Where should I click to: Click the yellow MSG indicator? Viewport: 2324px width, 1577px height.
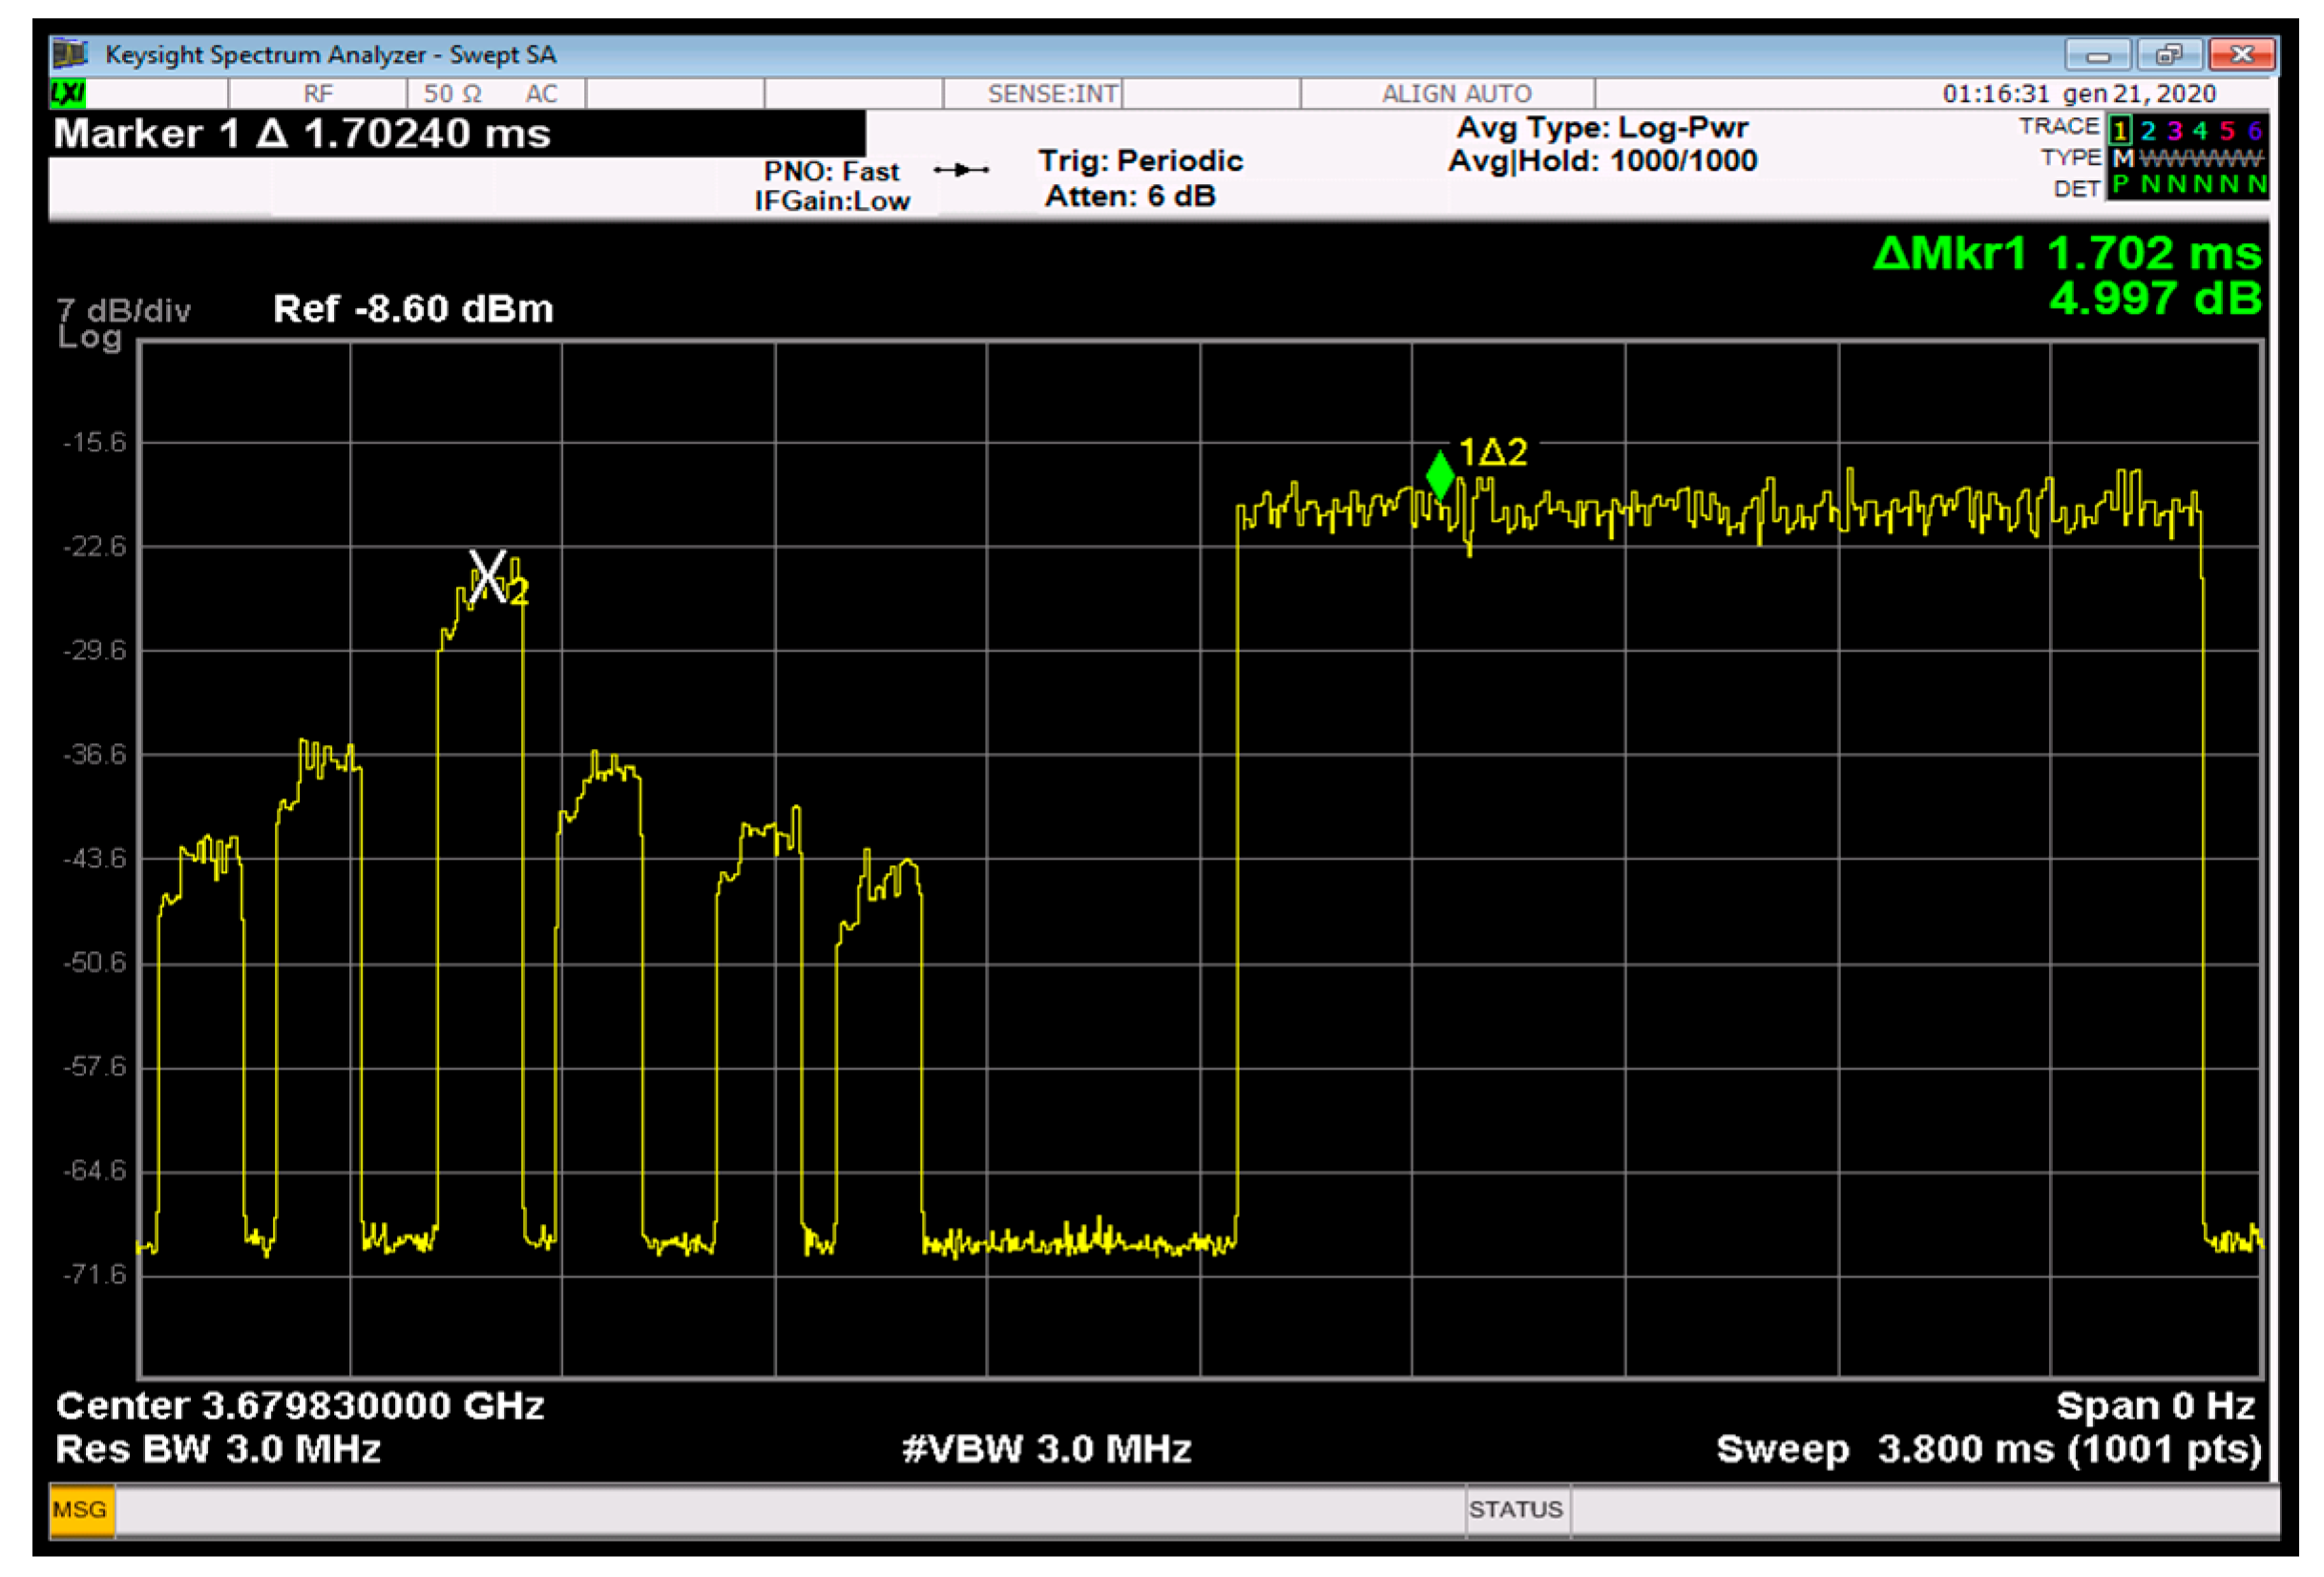pyautogui.click(x=80, y=1509)
